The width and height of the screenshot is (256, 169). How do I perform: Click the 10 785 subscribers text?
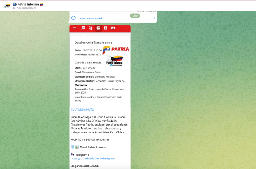pos(25,8)
